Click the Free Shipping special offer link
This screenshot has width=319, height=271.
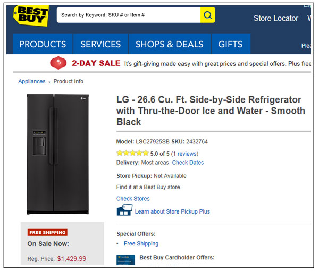[x=141, y=243]
